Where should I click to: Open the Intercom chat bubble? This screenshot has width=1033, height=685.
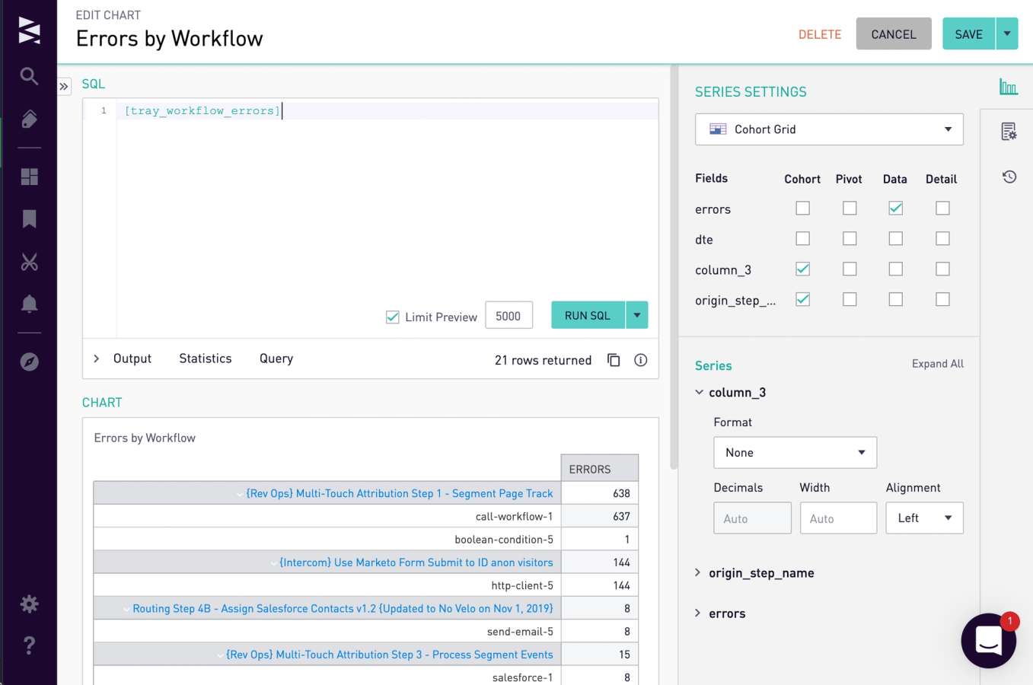click(x=988, y=641)
